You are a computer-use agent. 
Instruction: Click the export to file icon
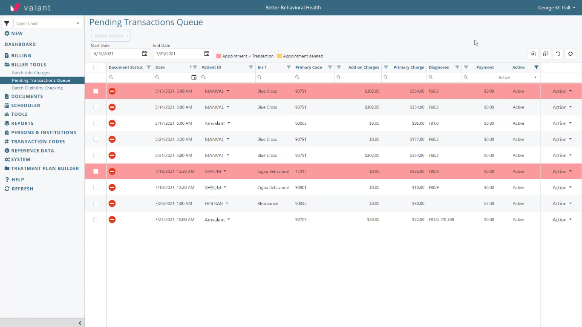[533, 54]
